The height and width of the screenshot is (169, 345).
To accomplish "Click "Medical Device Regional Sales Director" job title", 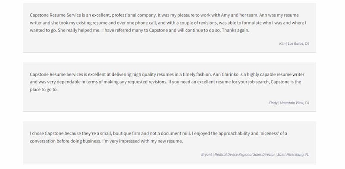I will 245,154.
